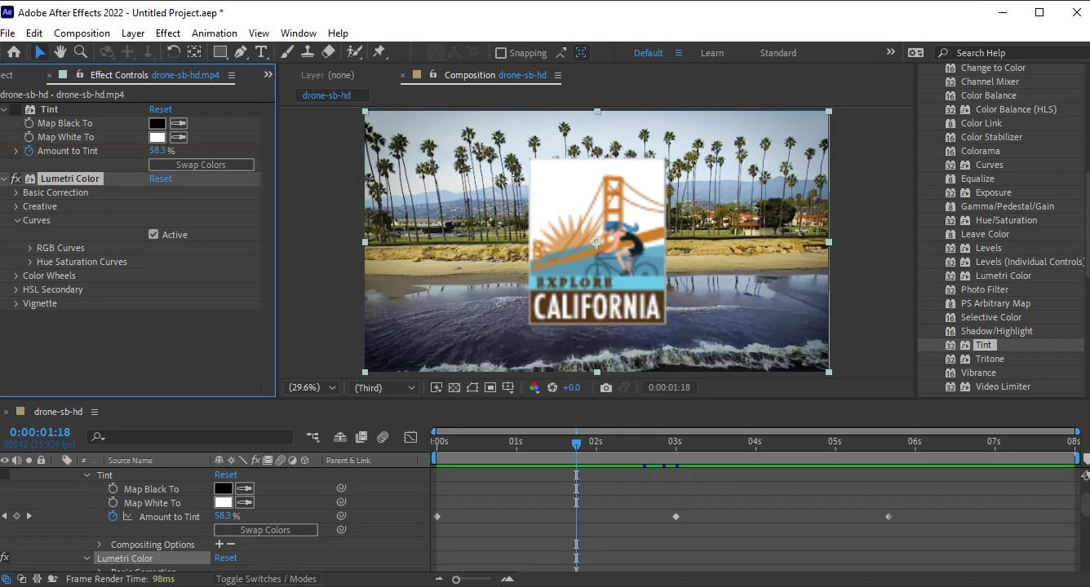This screenshot has width=1090, height=587.
Task: Toggle Amount to Tint stopwatch in Effect Controls
Action: [x=29, y=151]
